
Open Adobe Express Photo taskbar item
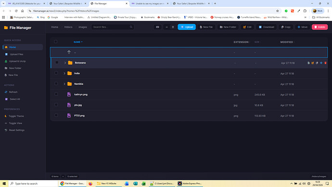190,184
